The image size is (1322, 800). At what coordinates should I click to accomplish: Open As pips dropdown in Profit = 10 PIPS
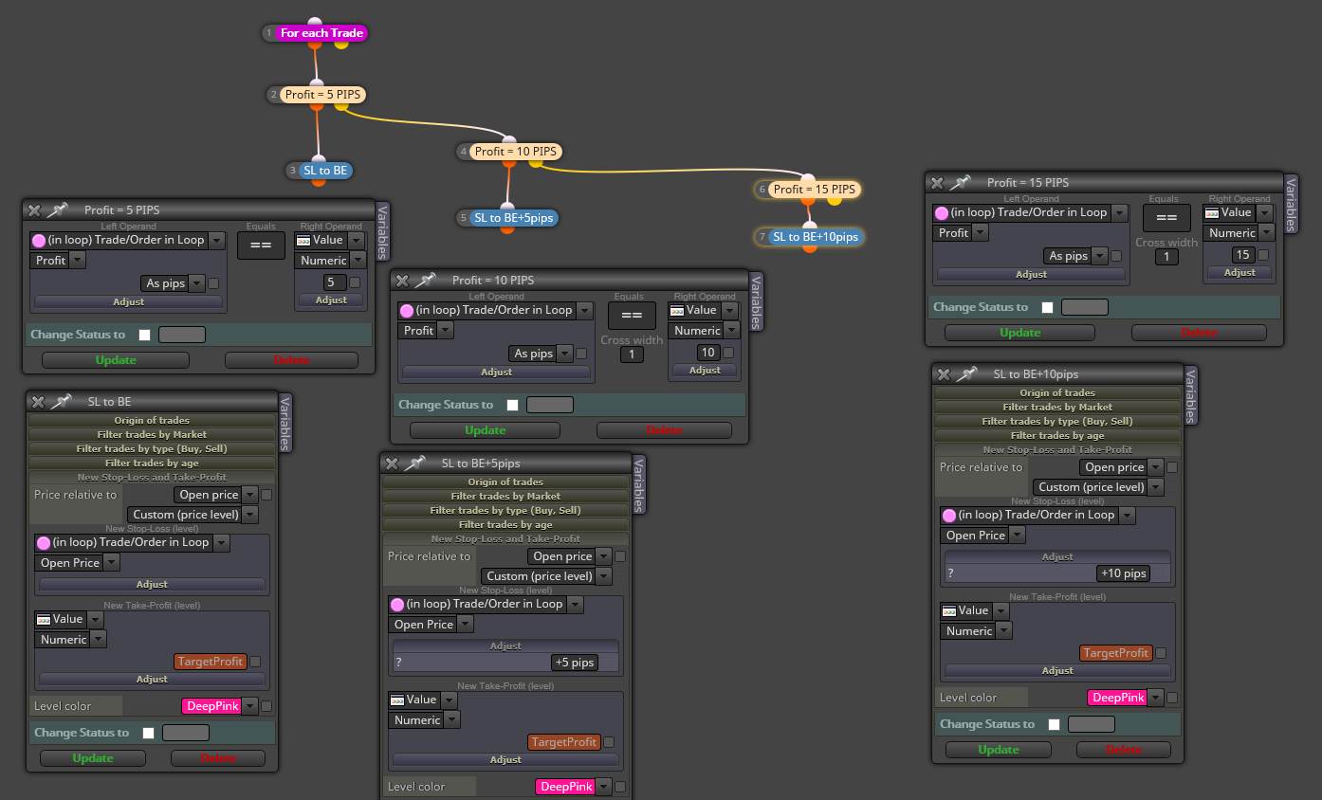(564, 354)
